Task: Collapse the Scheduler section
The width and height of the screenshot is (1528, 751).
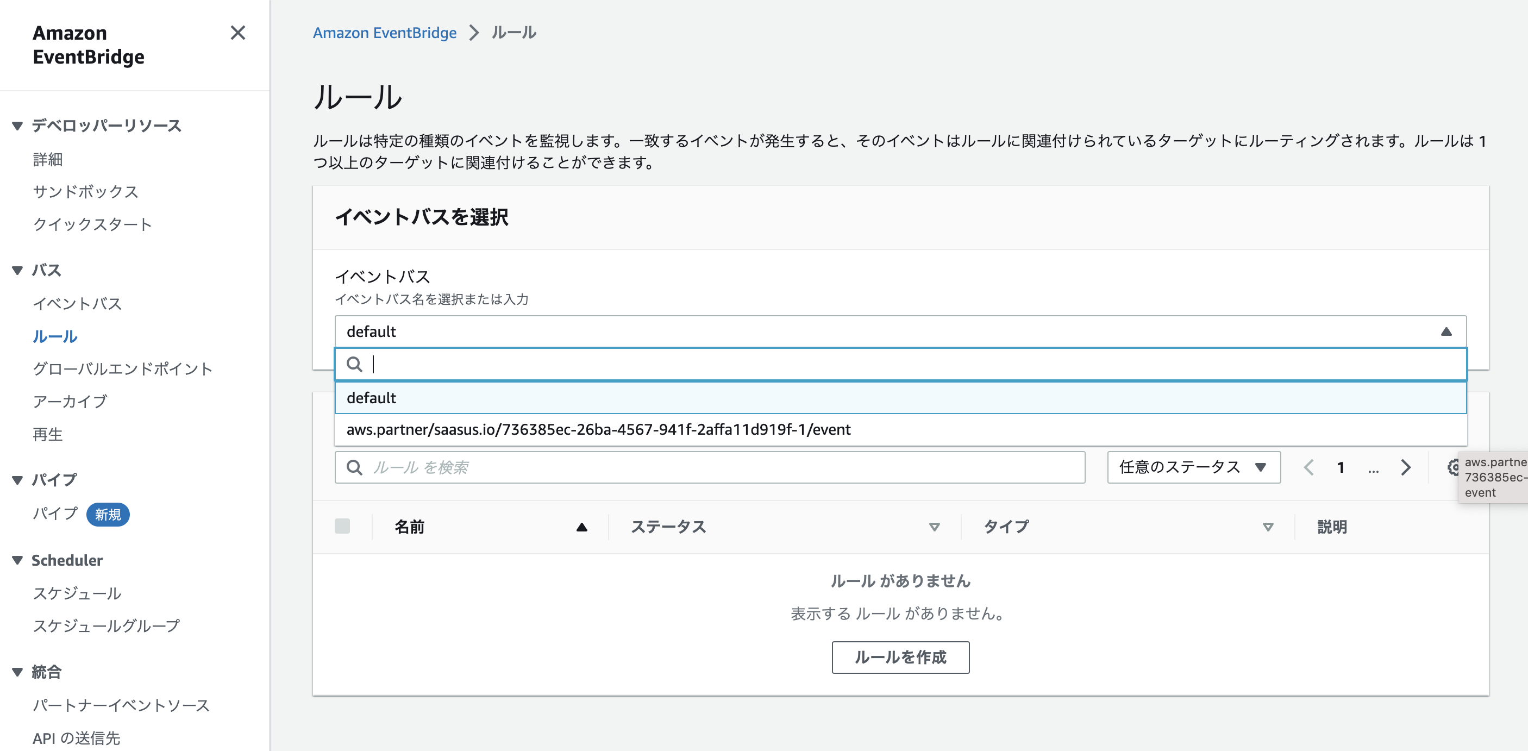Action: point(17,560)
